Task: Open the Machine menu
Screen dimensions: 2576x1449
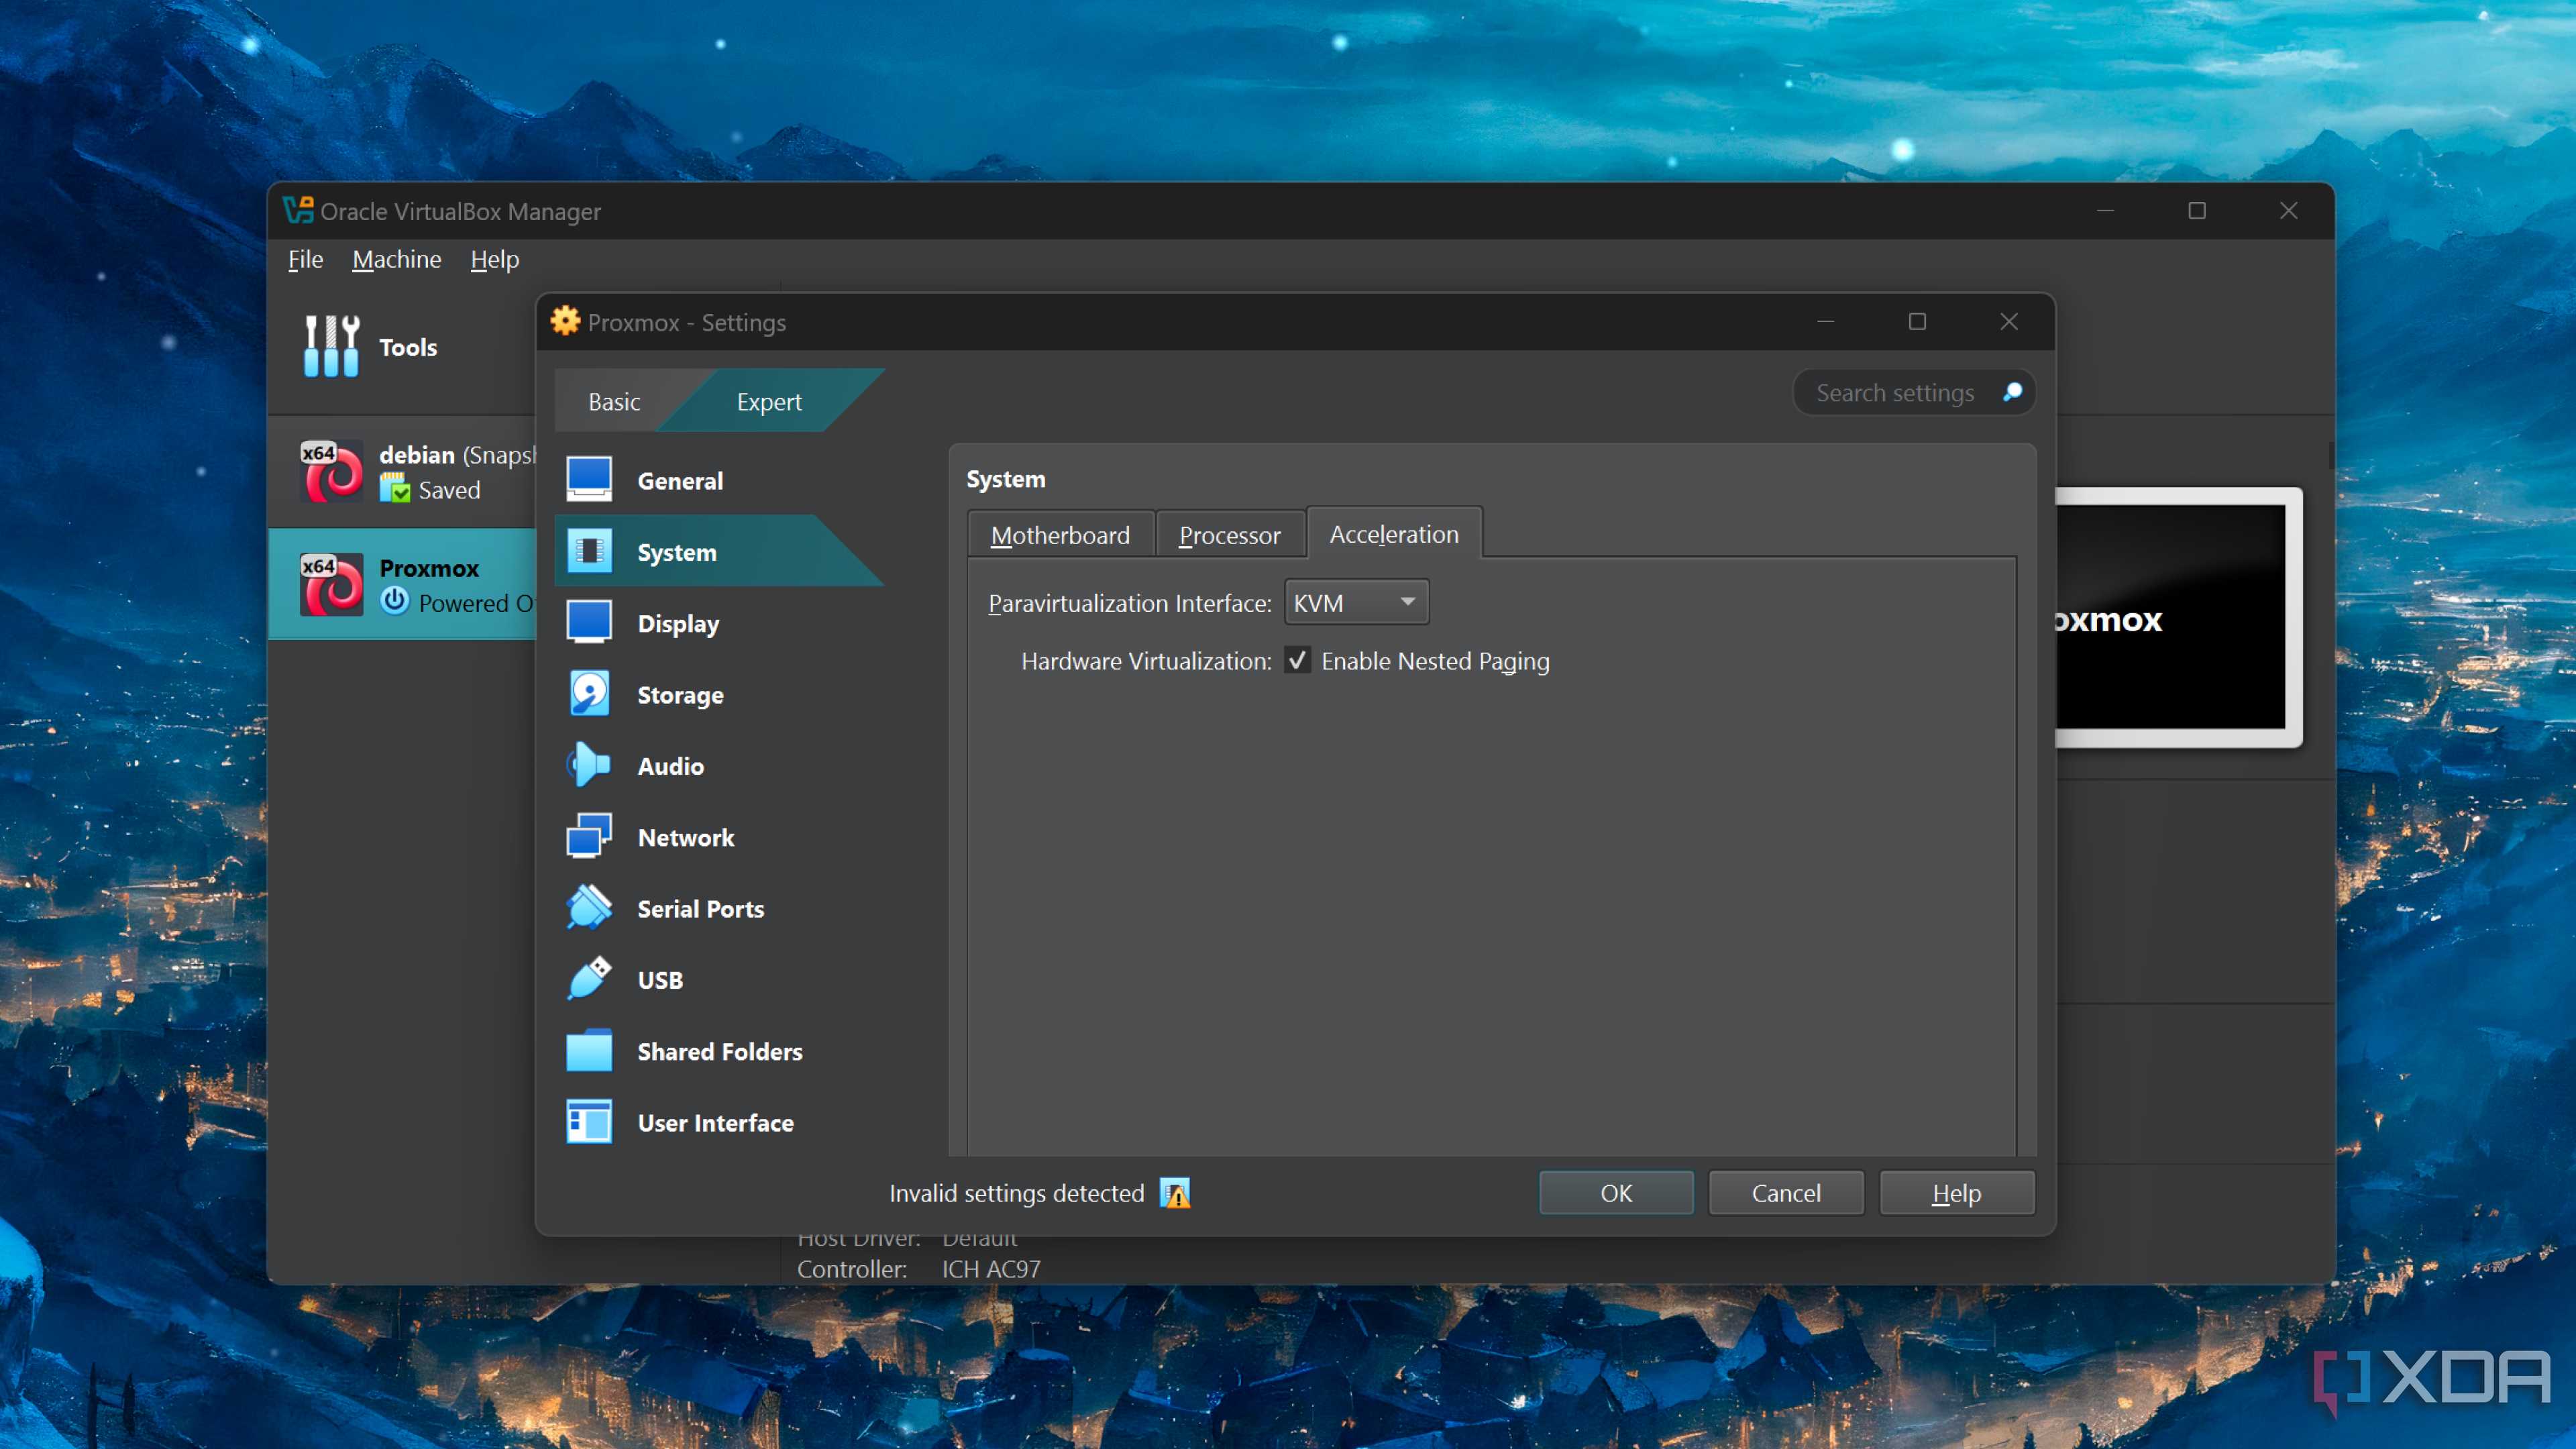Action: pos(396,259)
